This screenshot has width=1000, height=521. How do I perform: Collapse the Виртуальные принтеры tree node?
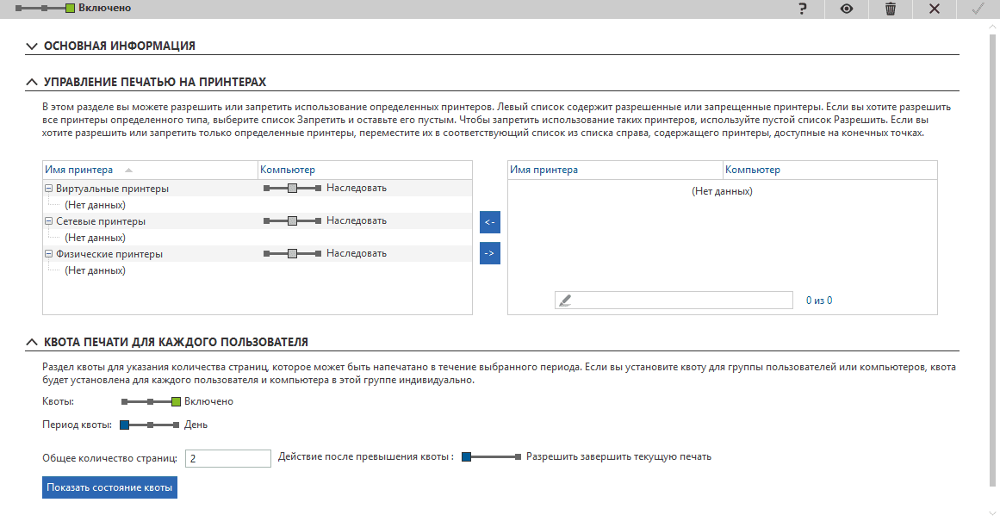pyautogui.click(x=48, y=189)
